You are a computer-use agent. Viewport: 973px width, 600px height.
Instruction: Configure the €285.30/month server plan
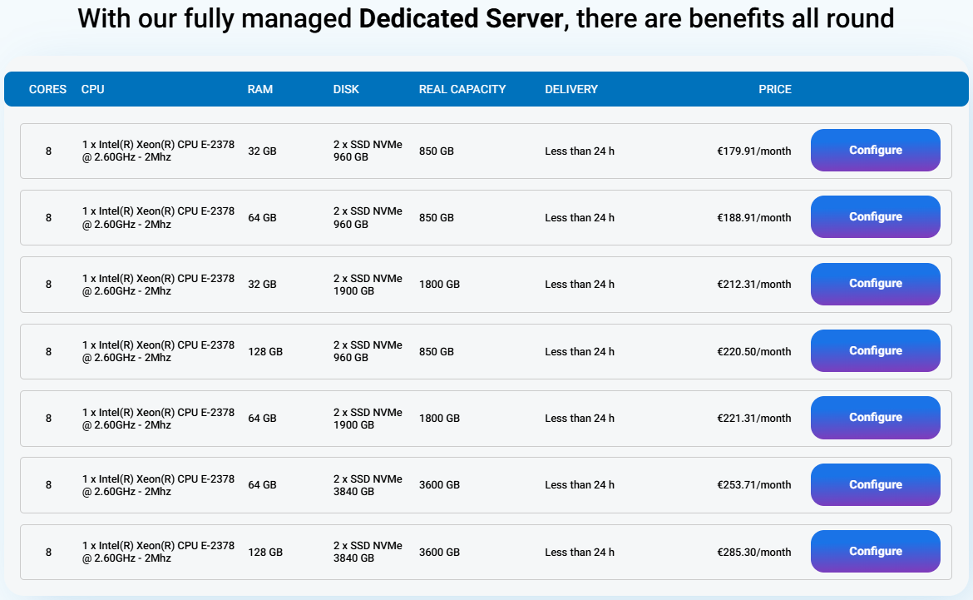875,552
